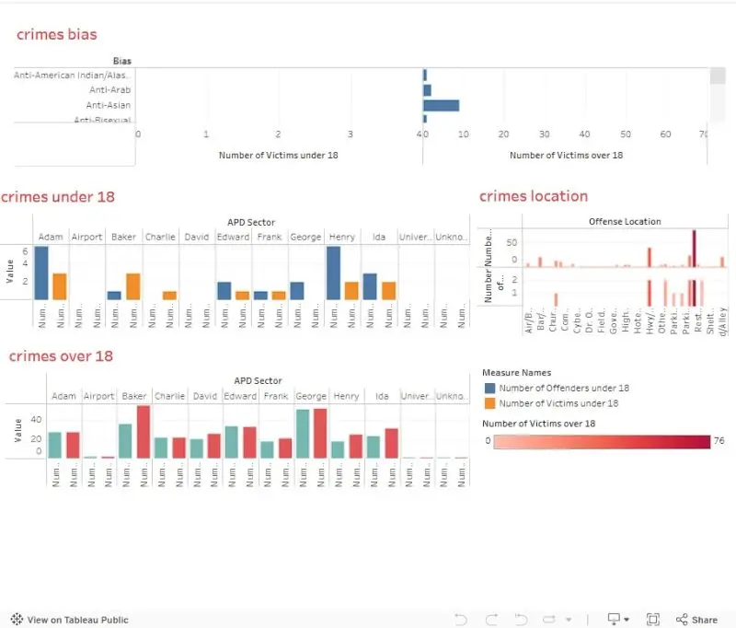Select the Edward sector header in crimes under 18

[x=234, y=237]
